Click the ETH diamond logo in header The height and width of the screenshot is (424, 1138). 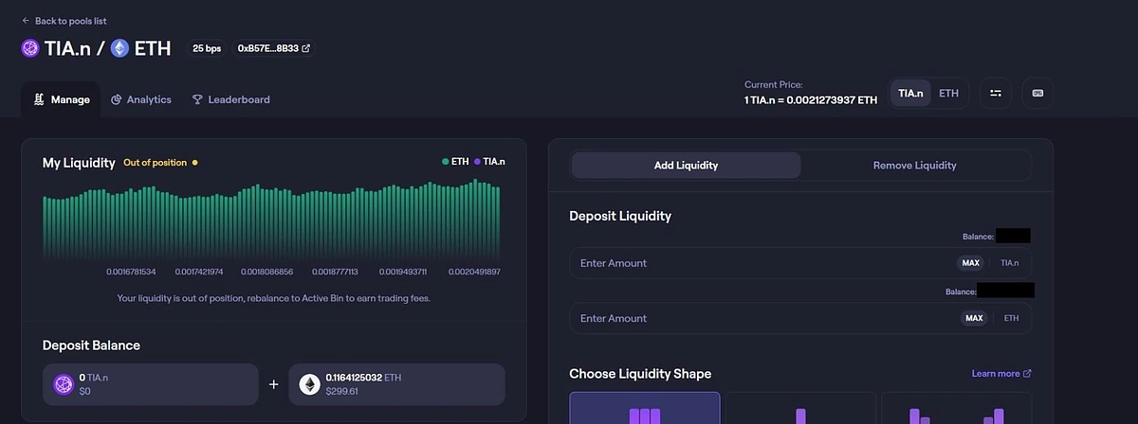pos(119,48)
